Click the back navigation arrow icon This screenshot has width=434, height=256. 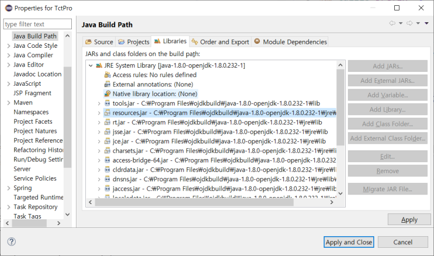coord(393,23)
